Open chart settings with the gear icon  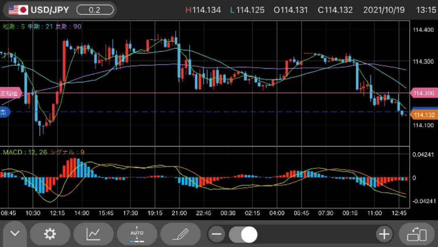tap(50, 234)
